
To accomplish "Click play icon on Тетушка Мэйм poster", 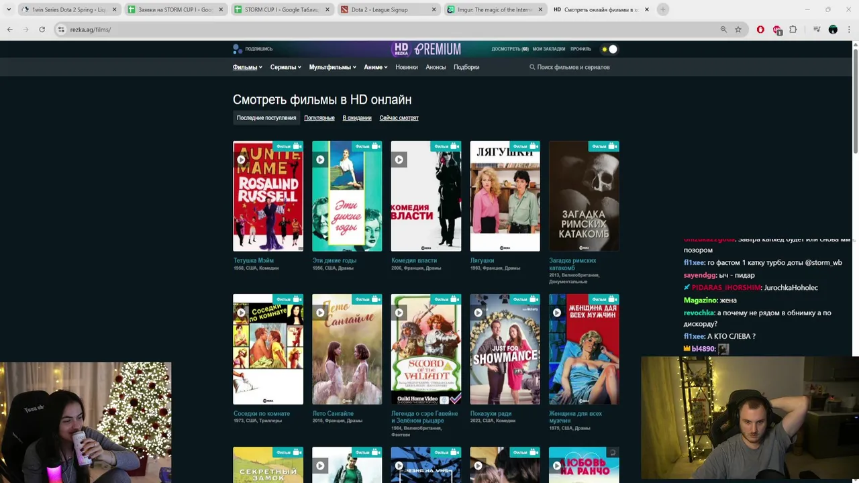I will click(x=241, y=160).
